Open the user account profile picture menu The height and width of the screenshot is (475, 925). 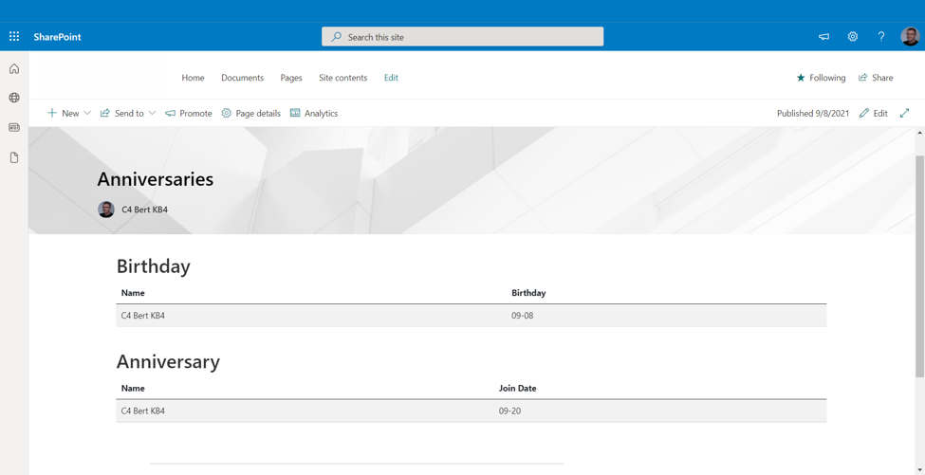[910, 37]
